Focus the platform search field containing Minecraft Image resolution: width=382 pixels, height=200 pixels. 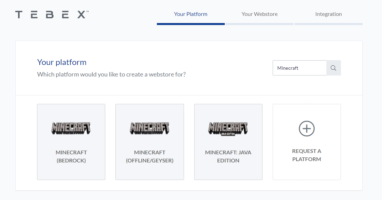coord(299,68)
